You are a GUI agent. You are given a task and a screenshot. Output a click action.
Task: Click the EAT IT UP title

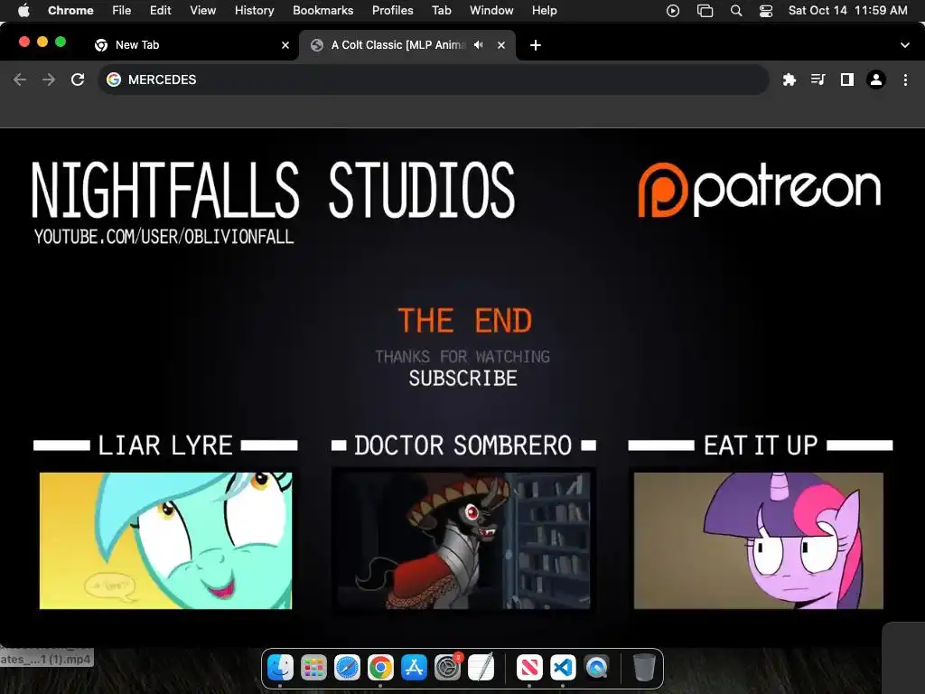pyautogui.click(x=761, y=445)
